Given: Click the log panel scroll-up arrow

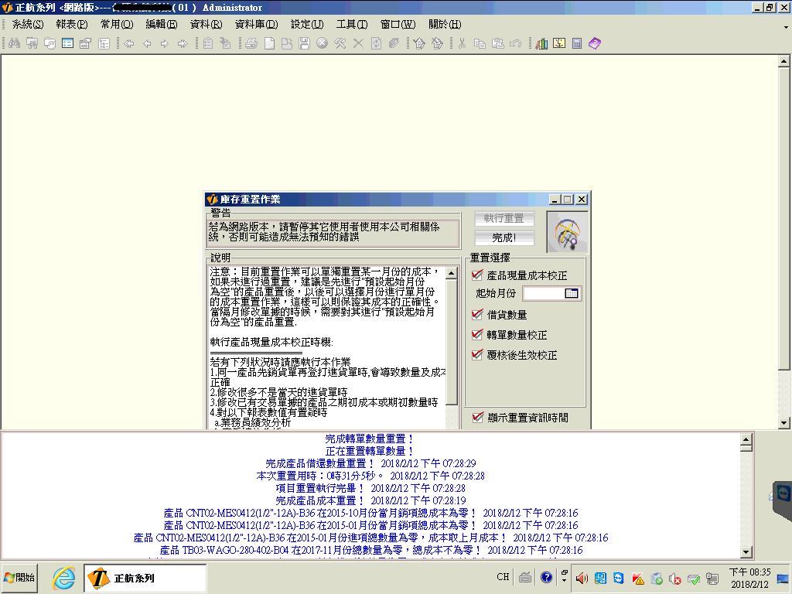Looking at the screenshot, I should click(x=746, y=439).
